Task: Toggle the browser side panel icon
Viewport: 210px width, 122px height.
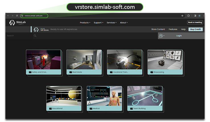Action: (195, 16)
